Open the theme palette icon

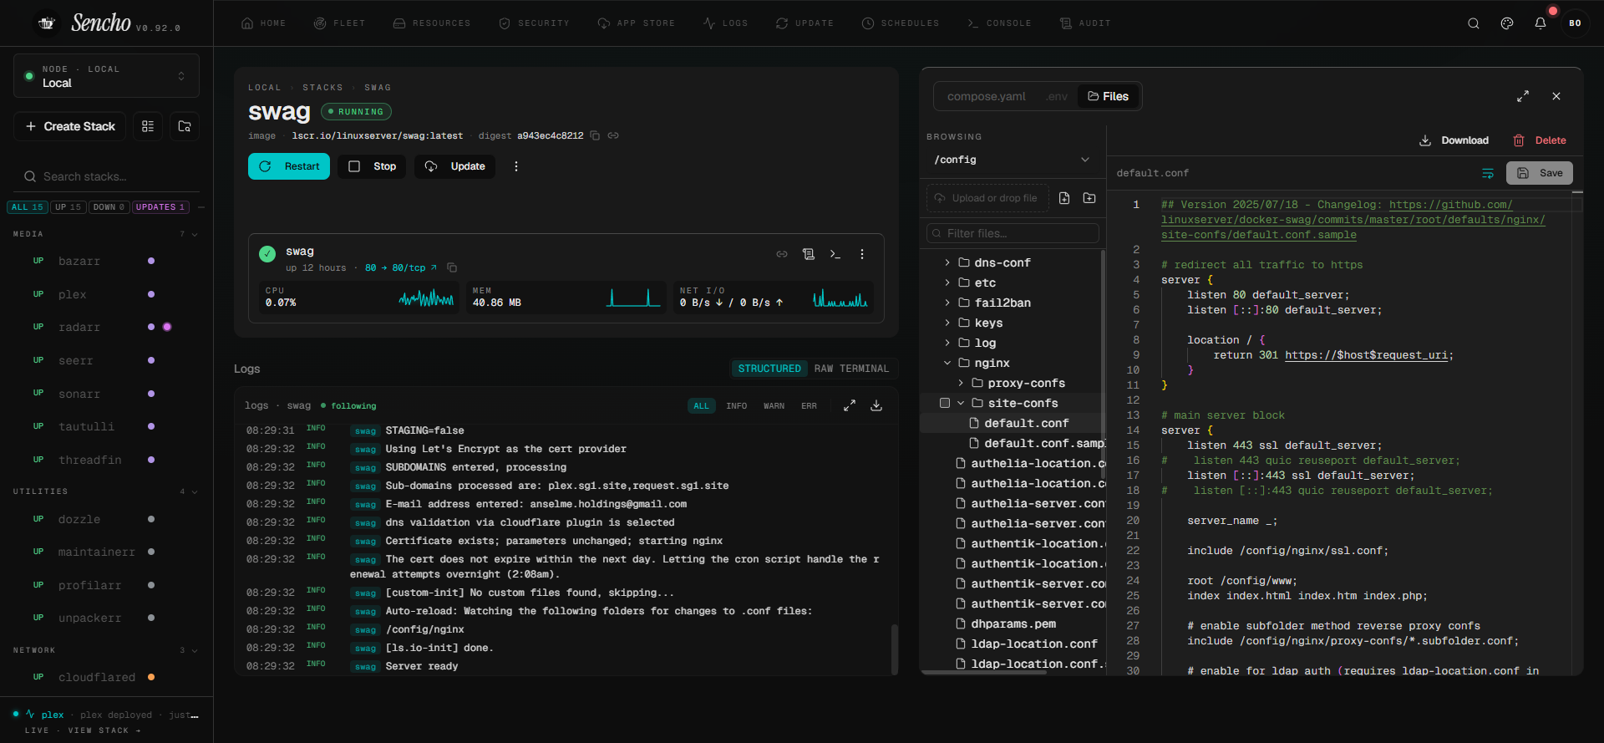coord(1507,23)
